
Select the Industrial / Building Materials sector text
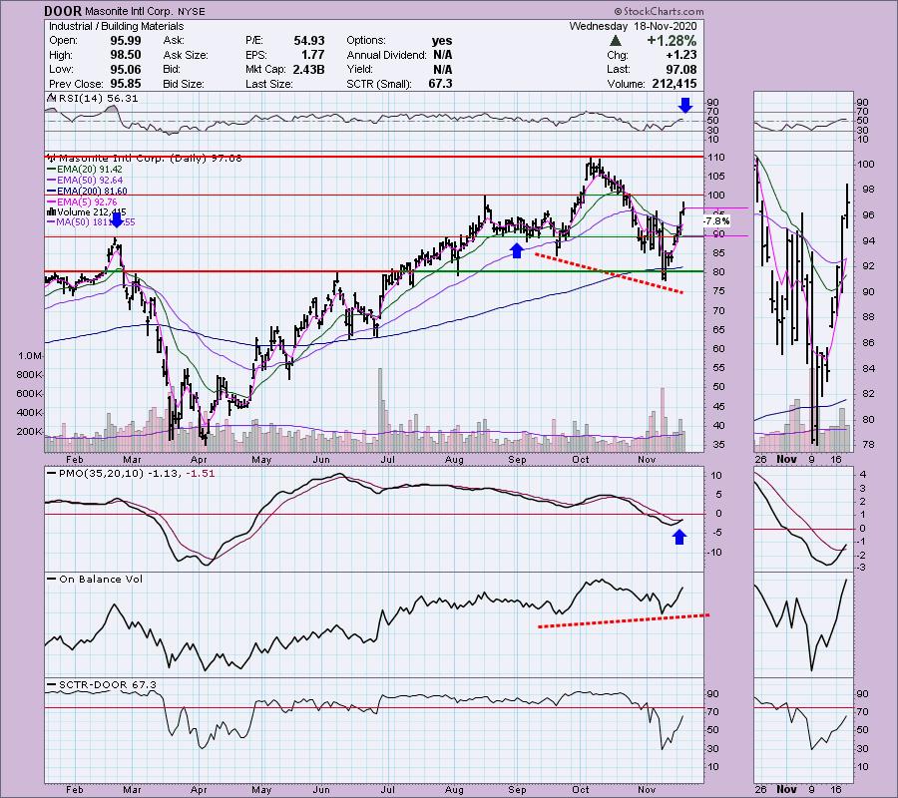coord(117,26)
